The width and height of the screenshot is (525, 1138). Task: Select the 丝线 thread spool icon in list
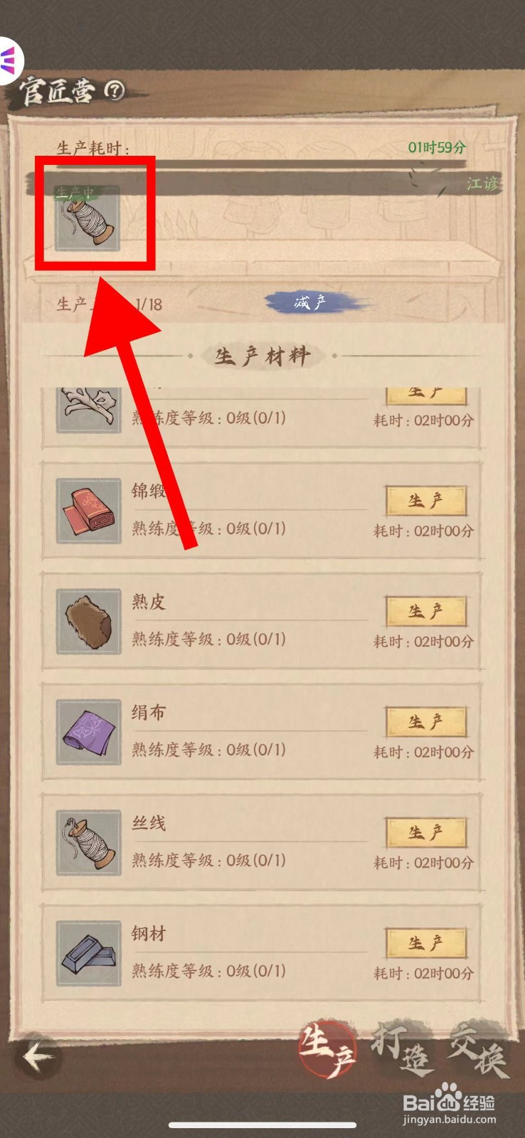coord(88,843)
